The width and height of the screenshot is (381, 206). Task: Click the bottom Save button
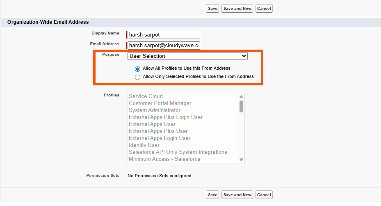click(212, 195)
